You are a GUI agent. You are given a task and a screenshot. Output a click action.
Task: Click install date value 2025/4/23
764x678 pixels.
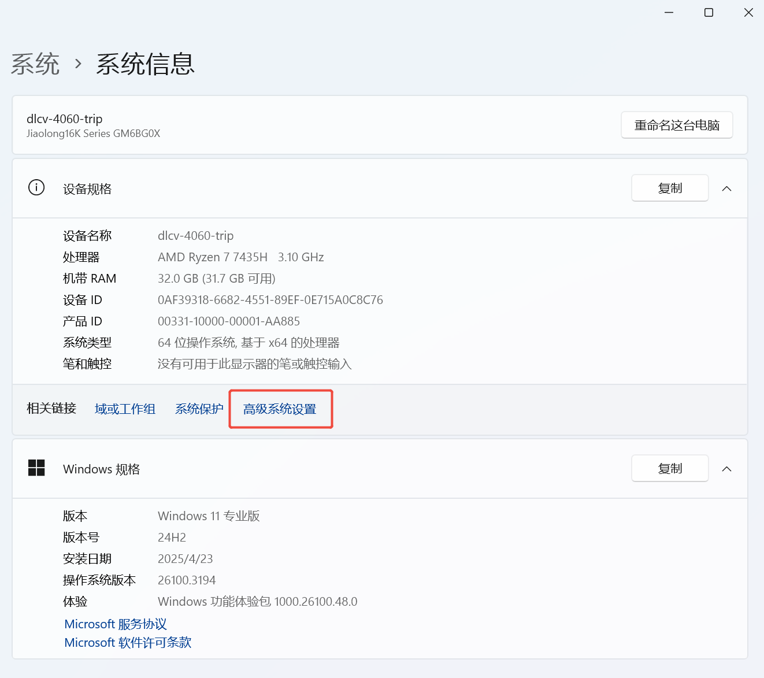tap(186, 559)
